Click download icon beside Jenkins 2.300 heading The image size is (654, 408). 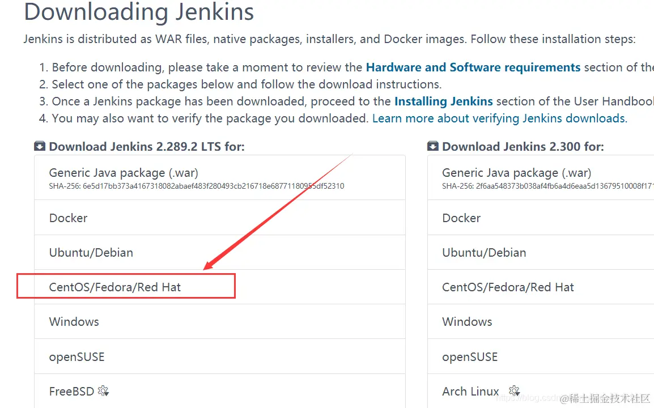(433, 146)
